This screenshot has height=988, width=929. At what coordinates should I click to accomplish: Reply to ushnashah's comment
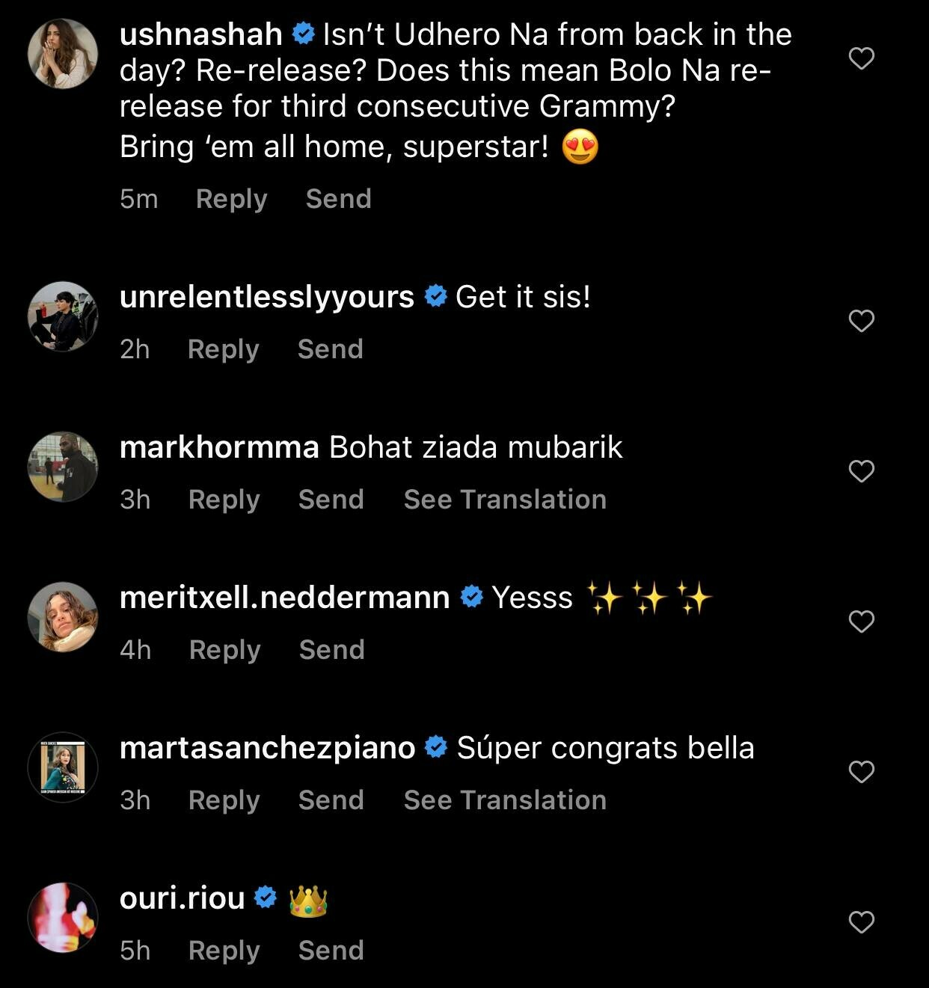pyautogui.click(x=231, y=199)
